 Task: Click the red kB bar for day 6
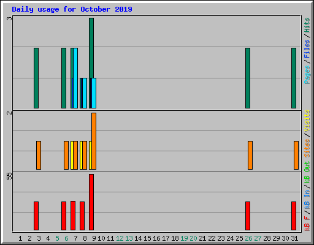(64, 216)
